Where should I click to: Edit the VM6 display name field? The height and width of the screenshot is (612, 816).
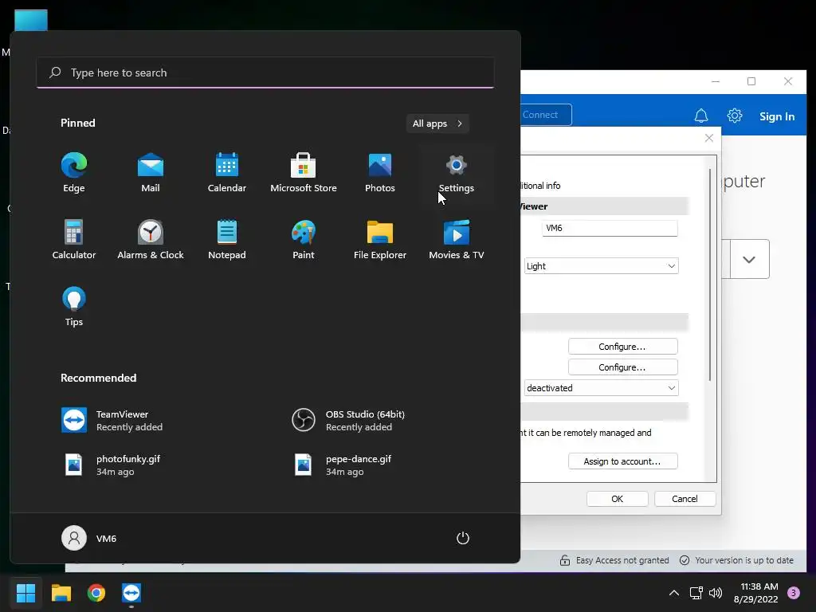(x=610, y=228)
